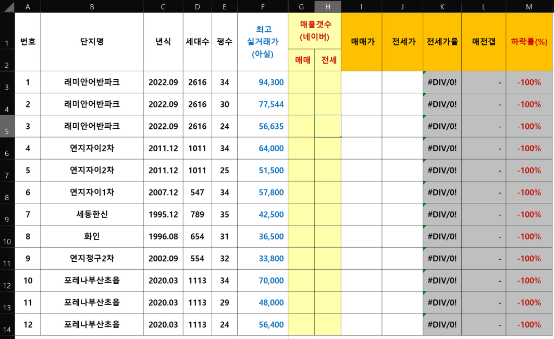
Task: Click the 세대수 value 789
Action: (x=197, y=214)
